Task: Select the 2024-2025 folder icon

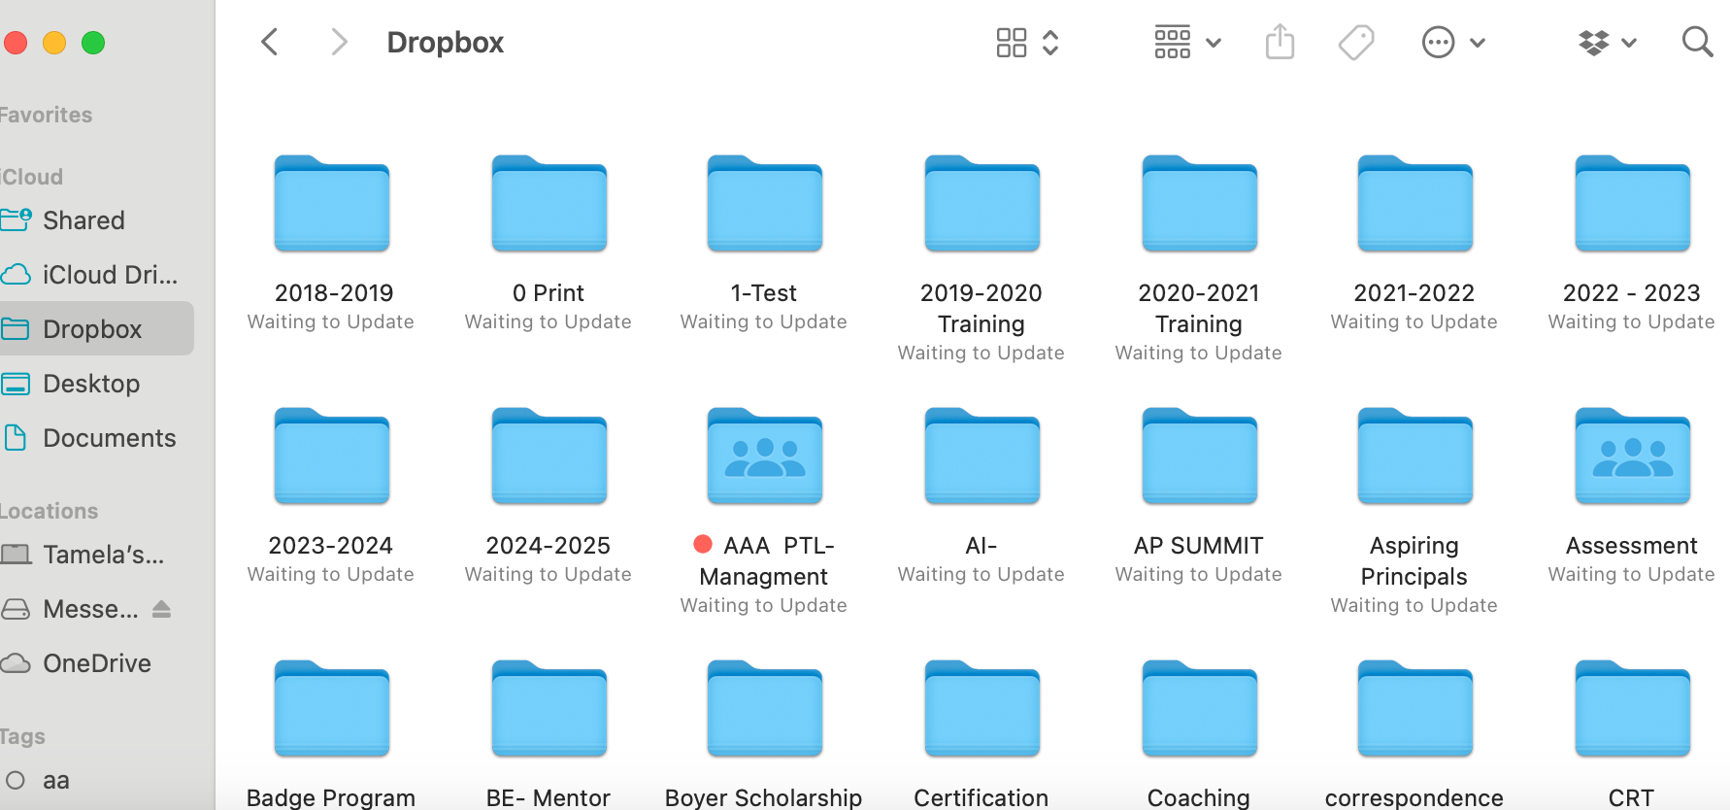Action: (x=549, y=456)
